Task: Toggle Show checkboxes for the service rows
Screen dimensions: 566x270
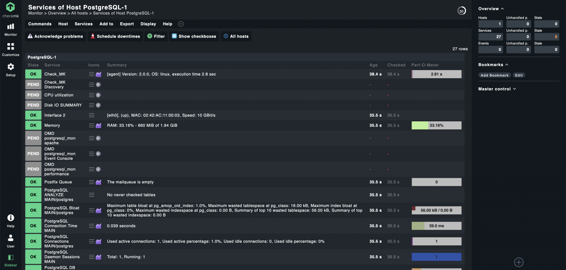Action: 194,37
